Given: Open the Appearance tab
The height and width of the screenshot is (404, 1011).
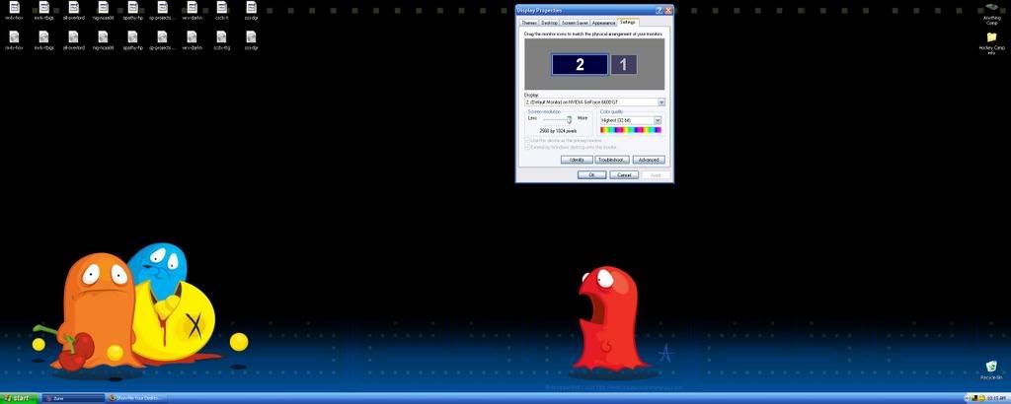Looking at the screenshot, I should [604, 24].
